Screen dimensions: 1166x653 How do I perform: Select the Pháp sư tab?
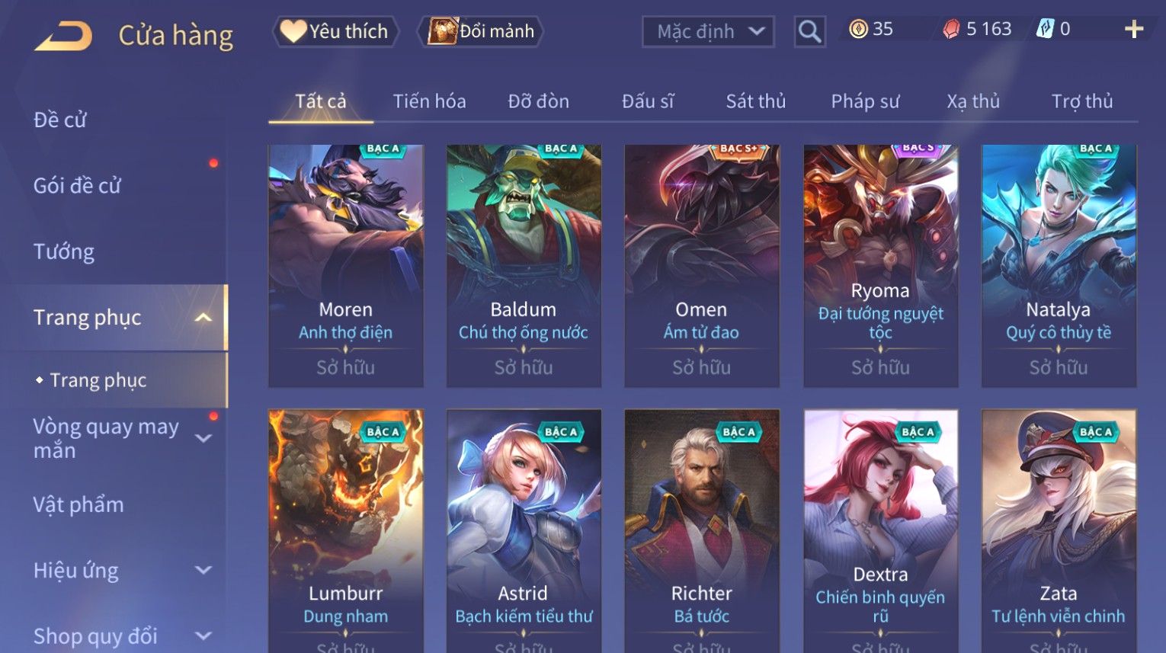point(865,101)
